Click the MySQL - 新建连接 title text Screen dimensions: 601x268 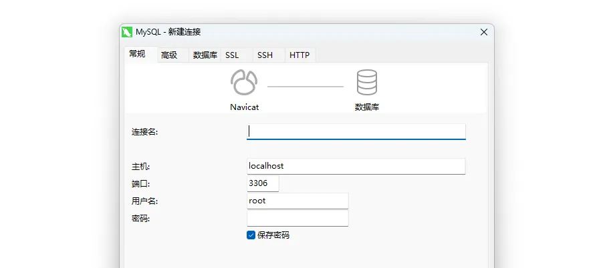(168, 32)
